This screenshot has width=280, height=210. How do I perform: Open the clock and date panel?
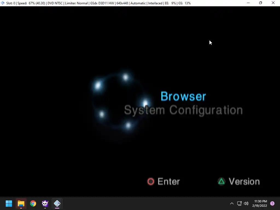(x=260, y=203)
